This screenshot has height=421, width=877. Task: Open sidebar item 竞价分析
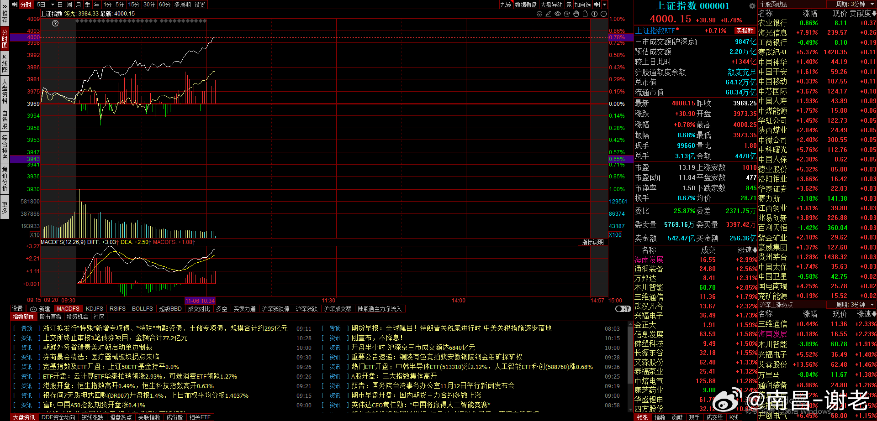5,179
